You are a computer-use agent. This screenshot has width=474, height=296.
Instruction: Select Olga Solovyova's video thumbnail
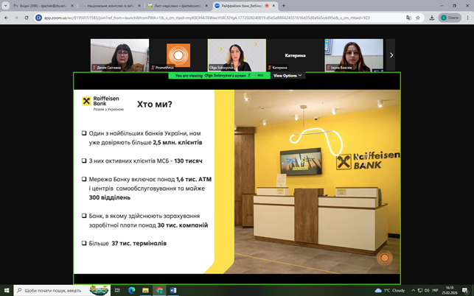[237, 54]
